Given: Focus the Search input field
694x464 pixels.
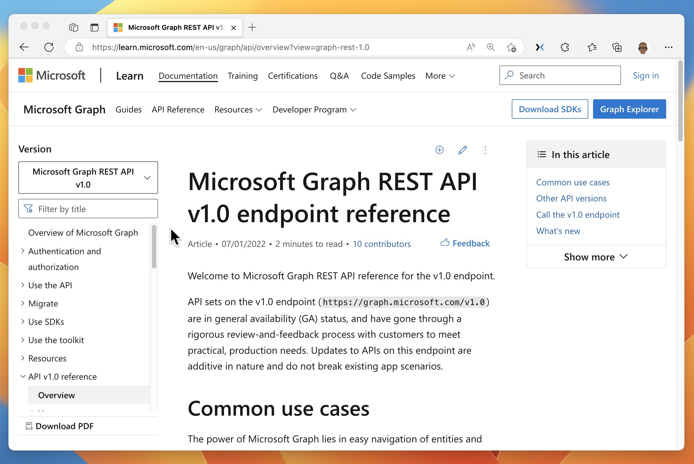Looking at the screenshot, I should coord(560,75).
